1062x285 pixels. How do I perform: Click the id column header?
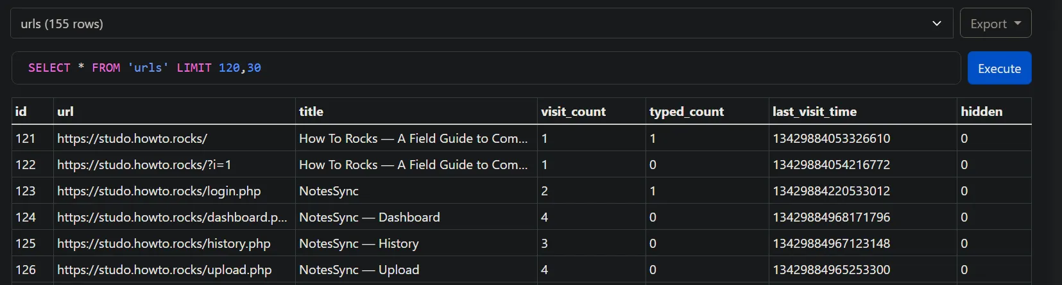(32, 111)
